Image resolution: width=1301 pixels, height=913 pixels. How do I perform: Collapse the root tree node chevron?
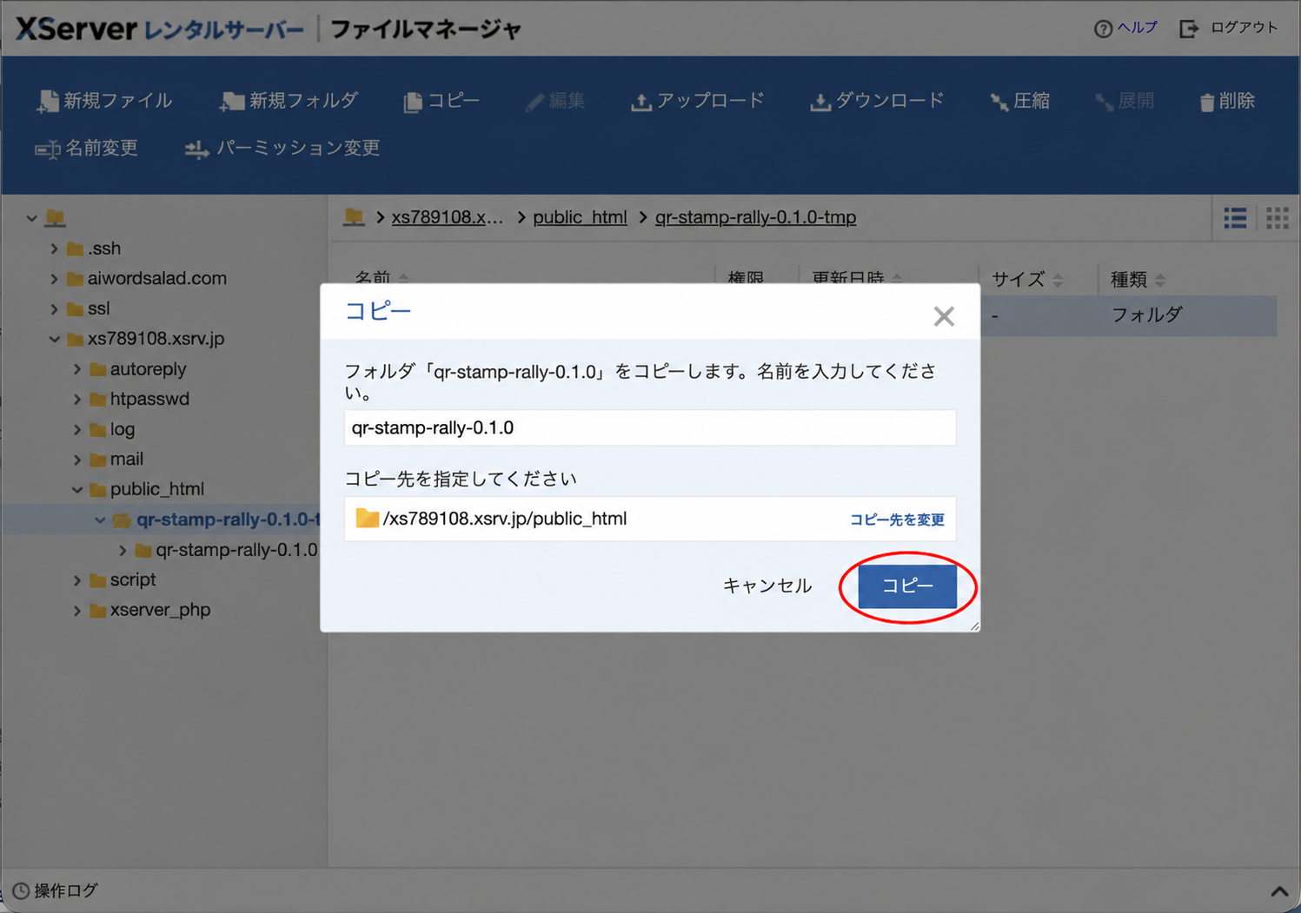click(31, 218)
